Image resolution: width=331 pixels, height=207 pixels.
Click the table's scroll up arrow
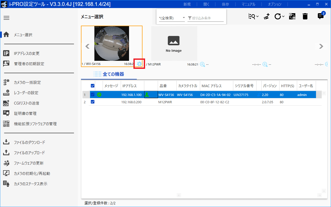click(324, 93)
